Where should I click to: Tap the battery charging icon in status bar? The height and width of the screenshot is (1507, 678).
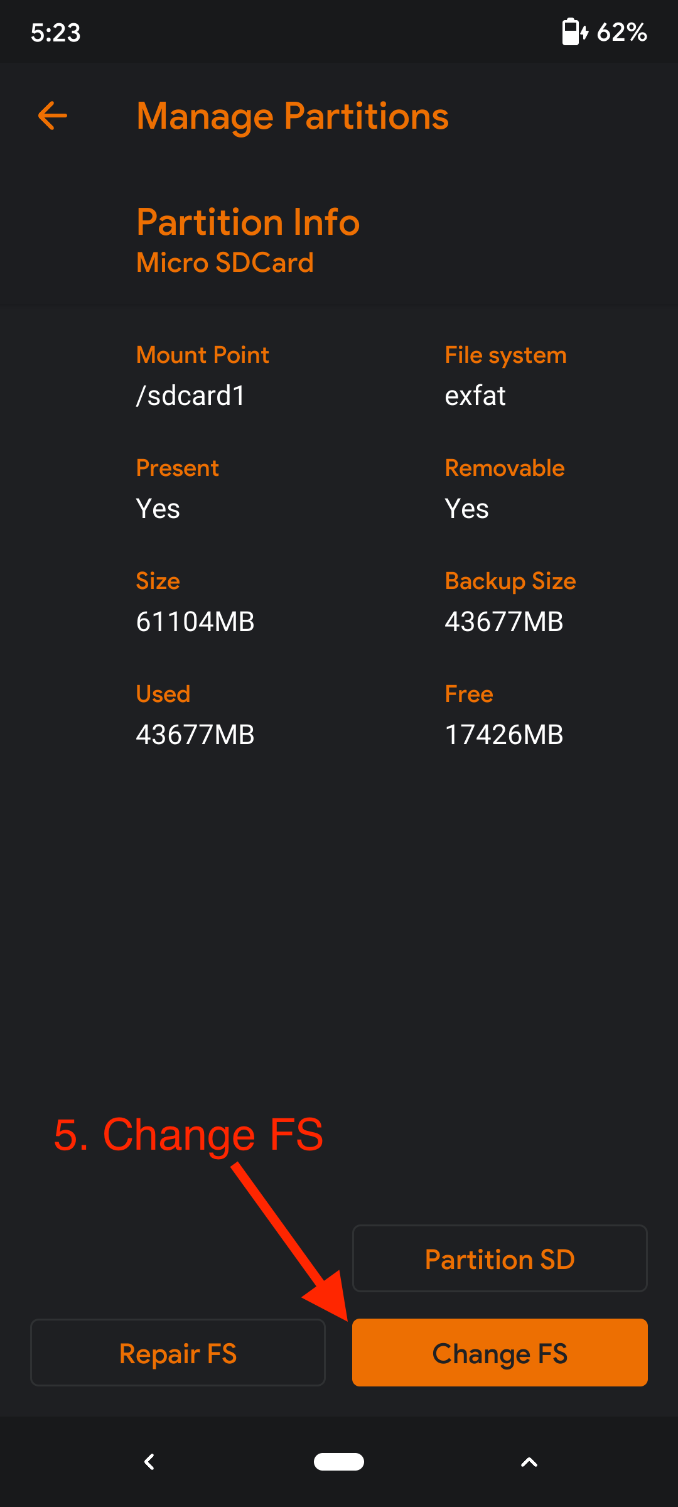click(x=574, y=32)
